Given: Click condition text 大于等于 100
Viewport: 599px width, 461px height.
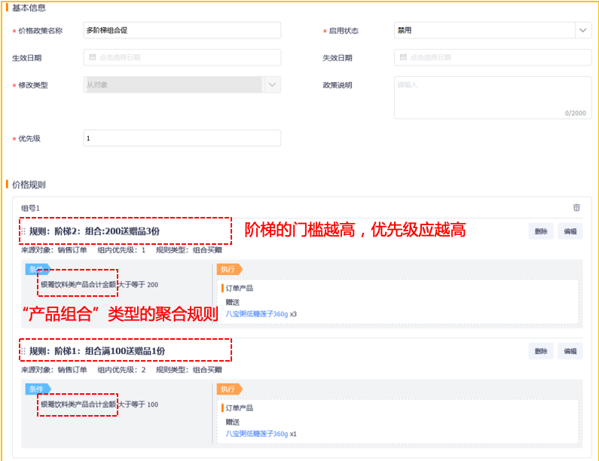Looking at the screenshot, I should click(138, 405).
